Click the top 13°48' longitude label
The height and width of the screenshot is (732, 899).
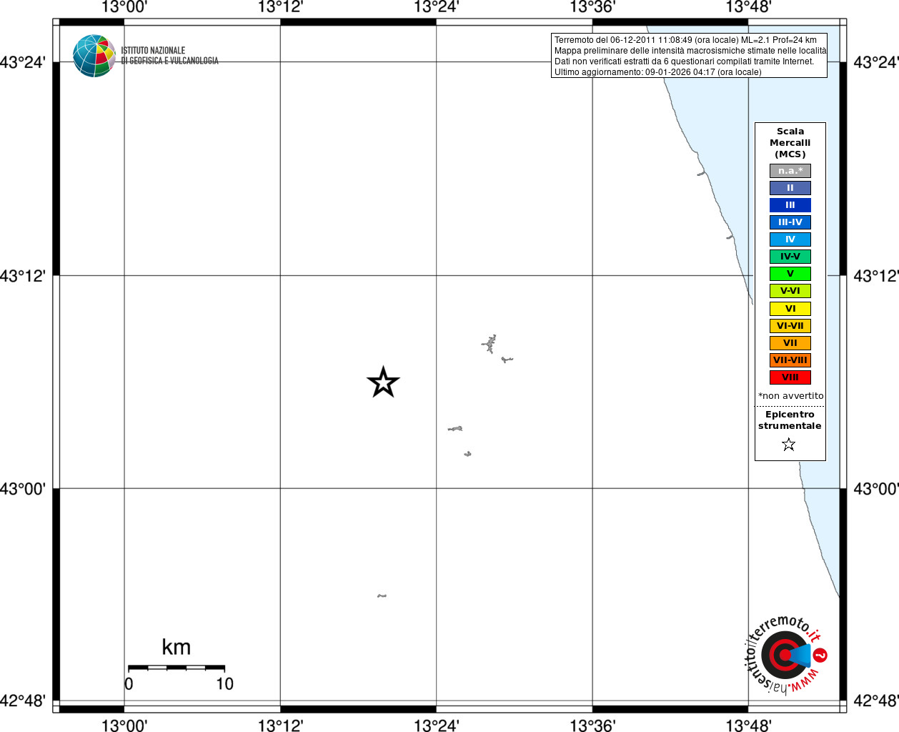(748, 8)
